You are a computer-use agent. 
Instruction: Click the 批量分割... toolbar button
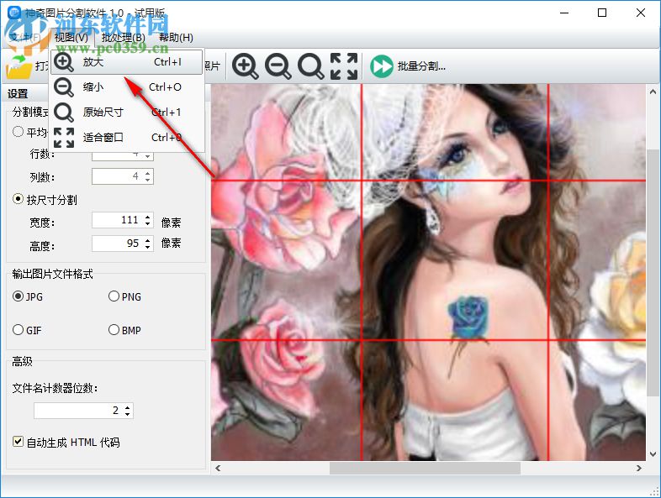point(421,66)
